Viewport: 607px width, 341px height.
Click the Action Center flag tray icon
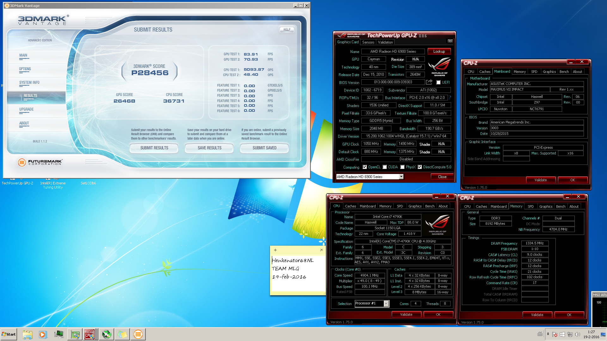pyautogui.click(x=555, y=334)
